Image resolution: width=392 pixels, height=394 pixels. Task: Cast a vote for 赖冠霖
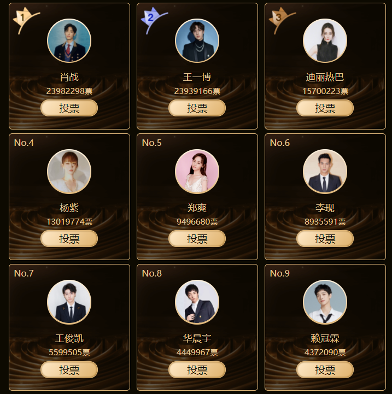[x=325, y=369]
